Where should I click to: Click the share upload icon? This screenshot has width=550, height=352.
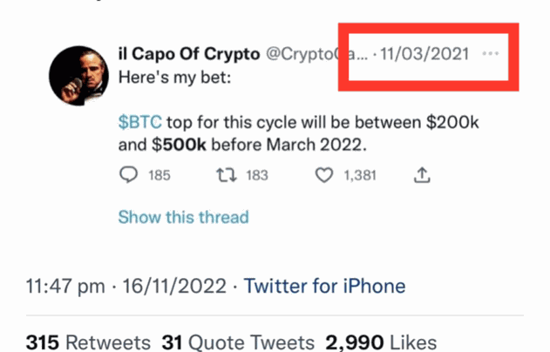click(x=422, y=175)
